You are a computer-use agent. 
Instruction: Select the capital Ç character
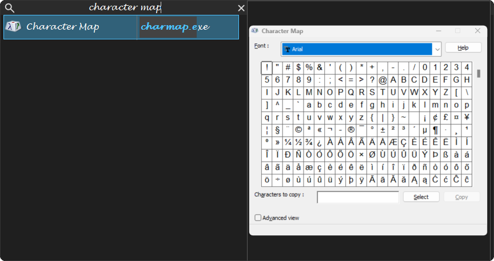click(x=404, y=143)
